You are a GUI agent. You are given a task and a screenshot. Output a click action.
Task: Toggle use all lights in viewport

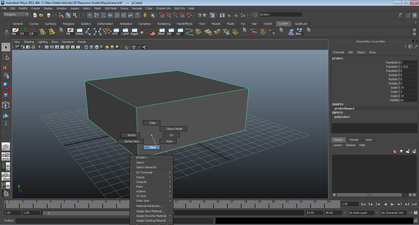(107, 47)
